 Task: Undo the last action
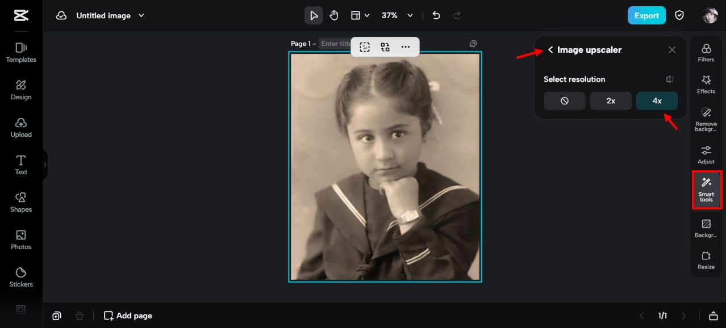click(x=436, y=15)
